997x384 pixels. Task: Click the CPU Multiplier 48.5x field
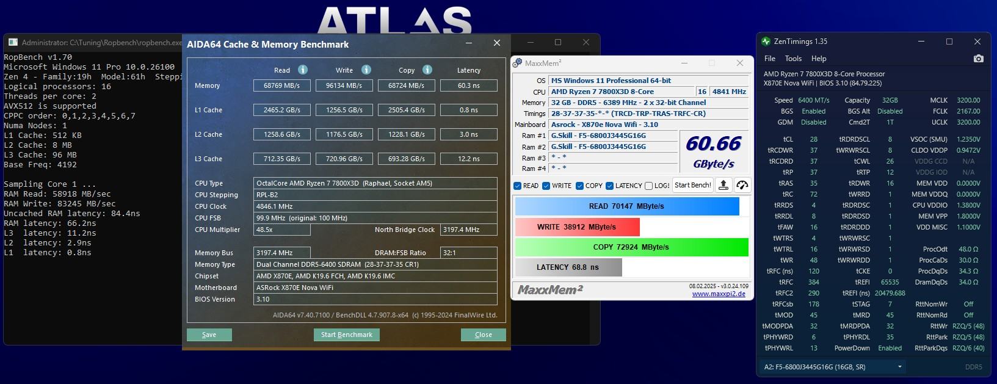282,230
